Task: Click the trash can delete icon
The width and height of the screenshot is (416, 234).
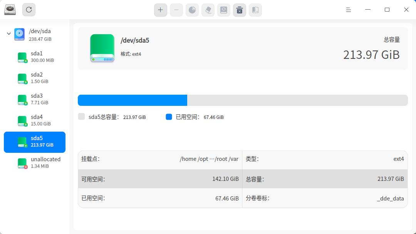Action: point(240,10)
